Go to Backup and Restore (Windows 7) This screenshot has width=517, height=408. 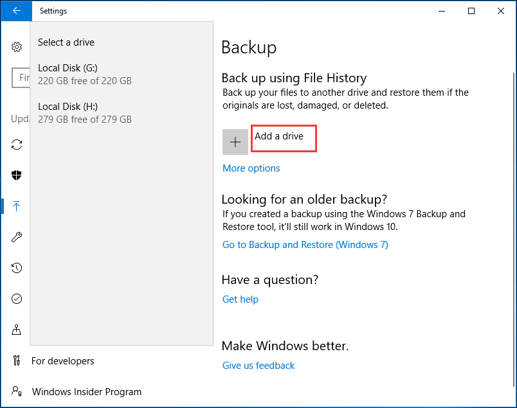305,244
